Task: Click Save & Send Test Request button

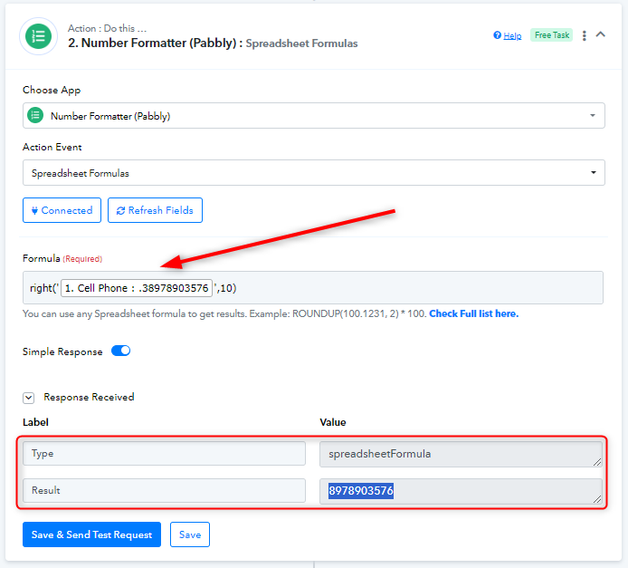Action: [91, 534]
